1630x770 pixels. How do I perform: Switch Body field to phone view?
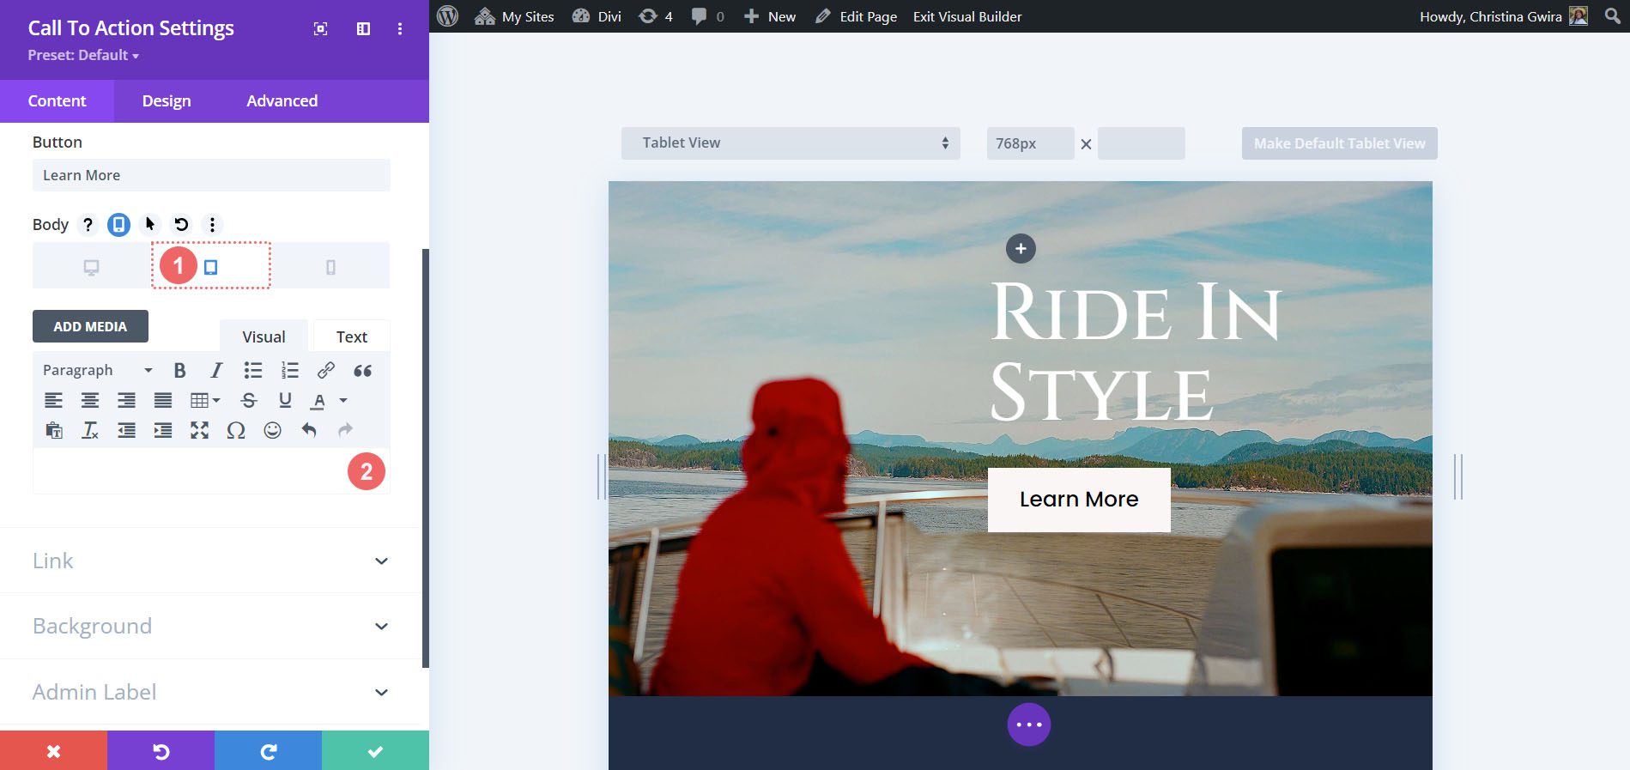coord(330,267)
